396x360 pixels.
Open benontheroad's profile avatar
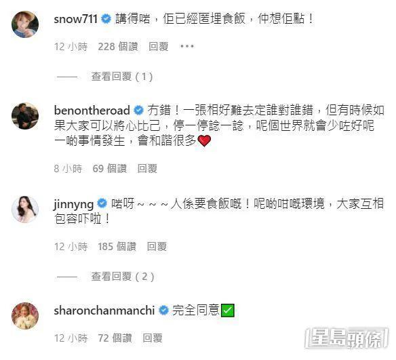tap(25, 116)
